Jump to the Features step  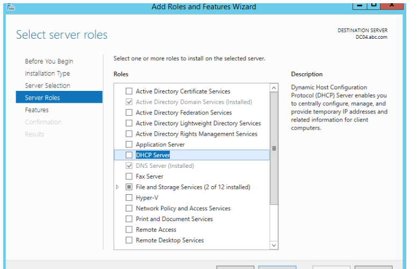[37, 110]
